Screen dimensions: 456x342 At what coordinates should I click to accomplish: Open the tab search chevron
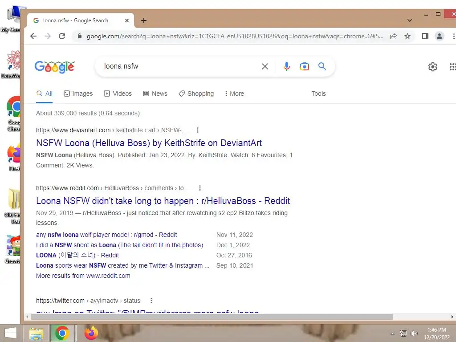410,20
